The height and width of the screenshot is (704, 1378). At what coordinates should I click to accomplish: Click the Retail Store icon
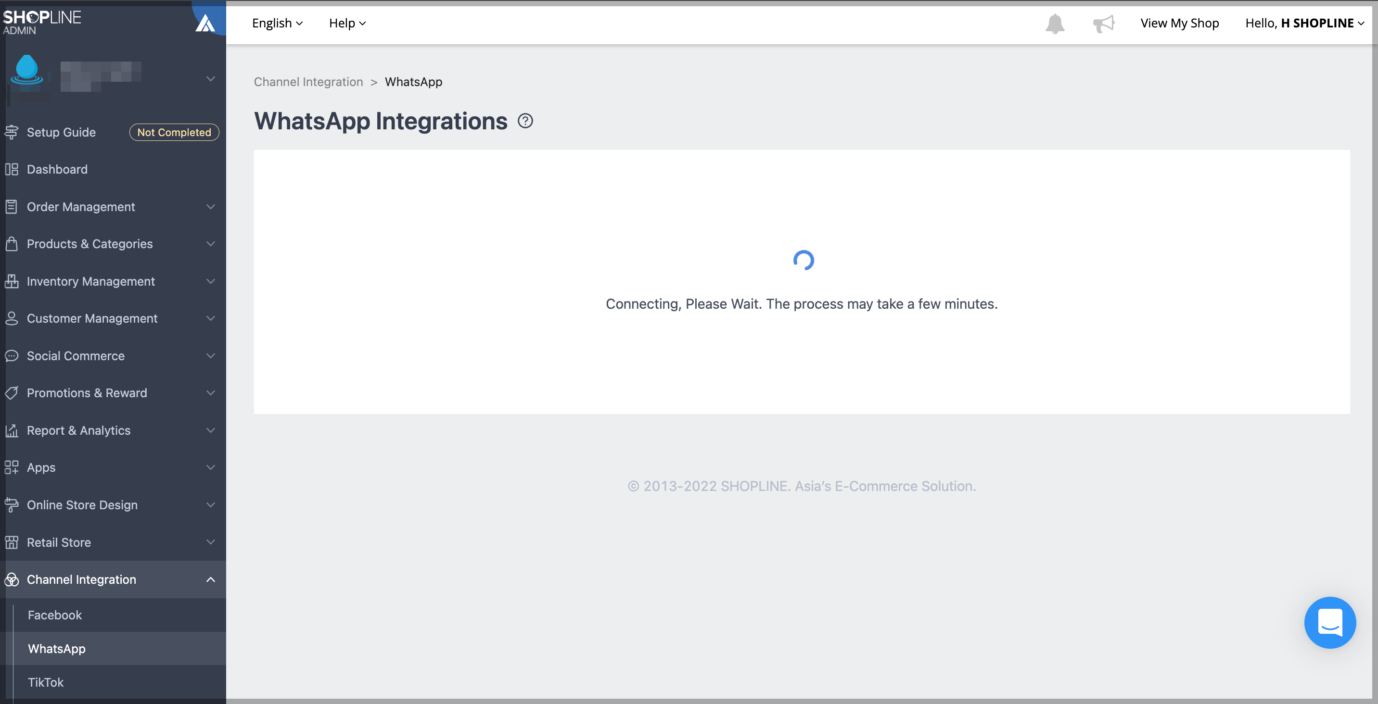[12, 542]
